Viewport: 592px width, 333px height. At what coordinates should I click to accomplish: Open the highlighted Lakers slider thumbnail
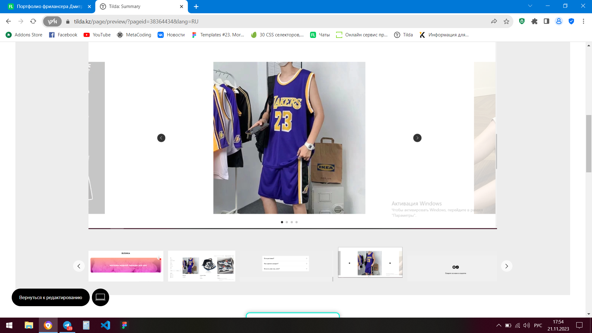pyautogui.click(x=370, y=262)
